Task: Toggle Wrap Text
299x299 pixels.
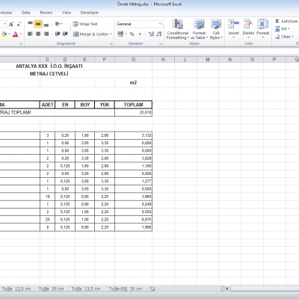Action: [x=85, y=24]
